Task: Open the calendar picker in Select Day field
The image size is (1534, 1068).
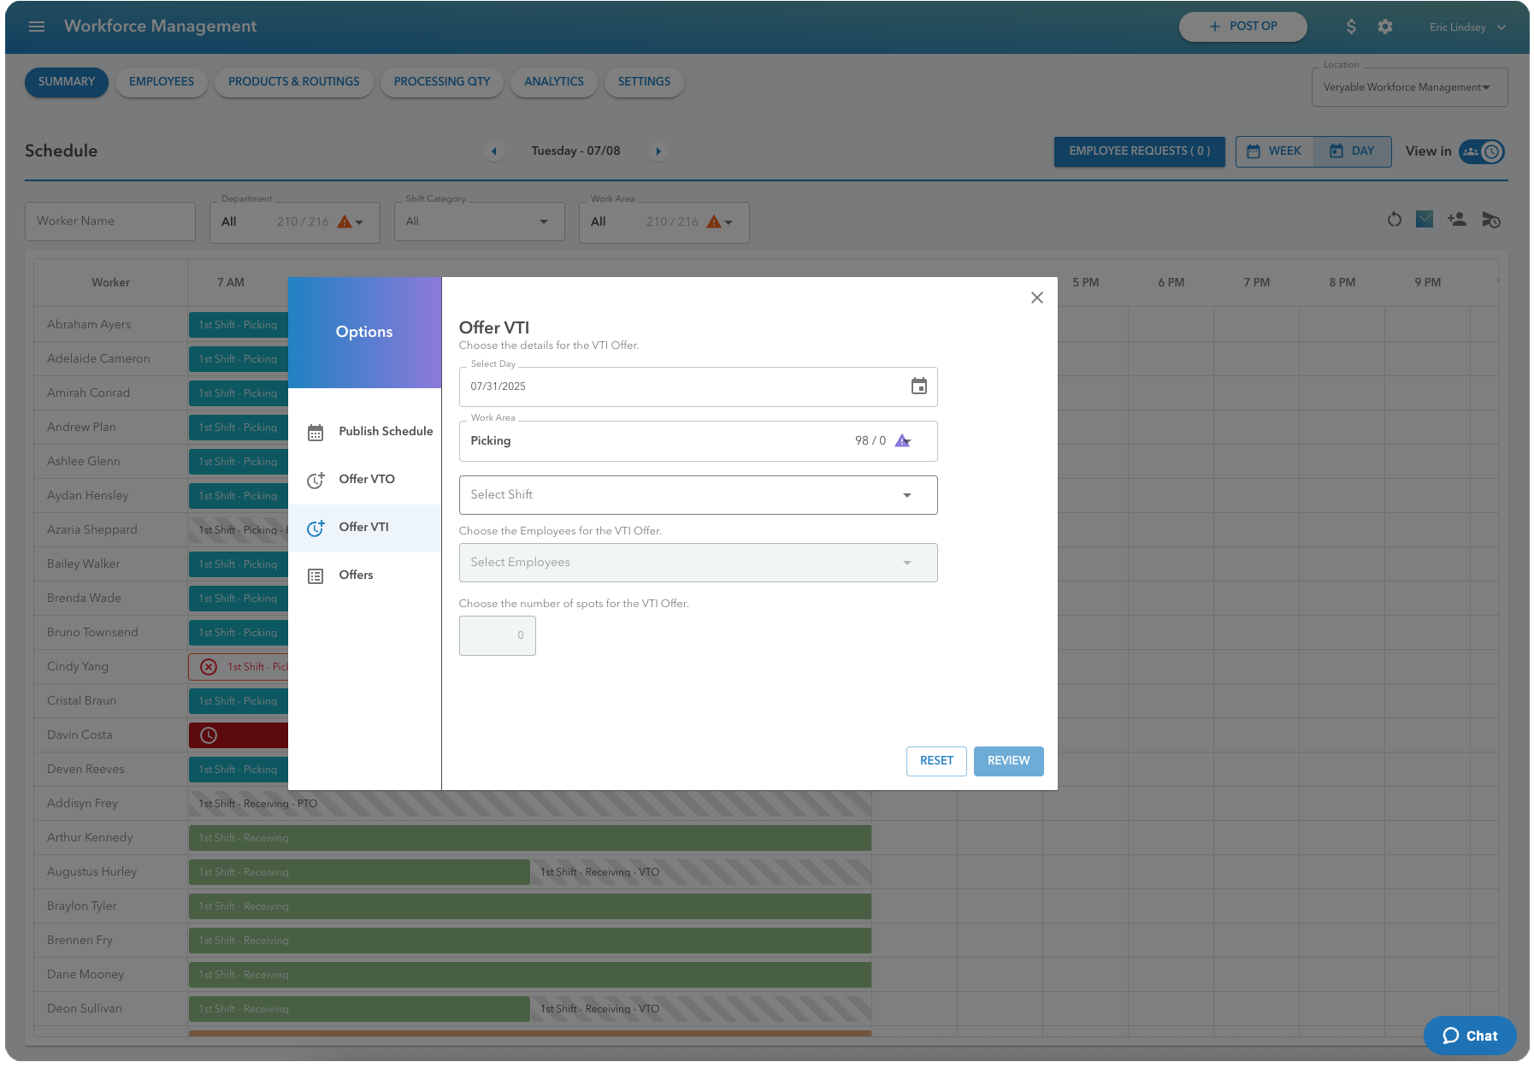Action: pos(919,386)
